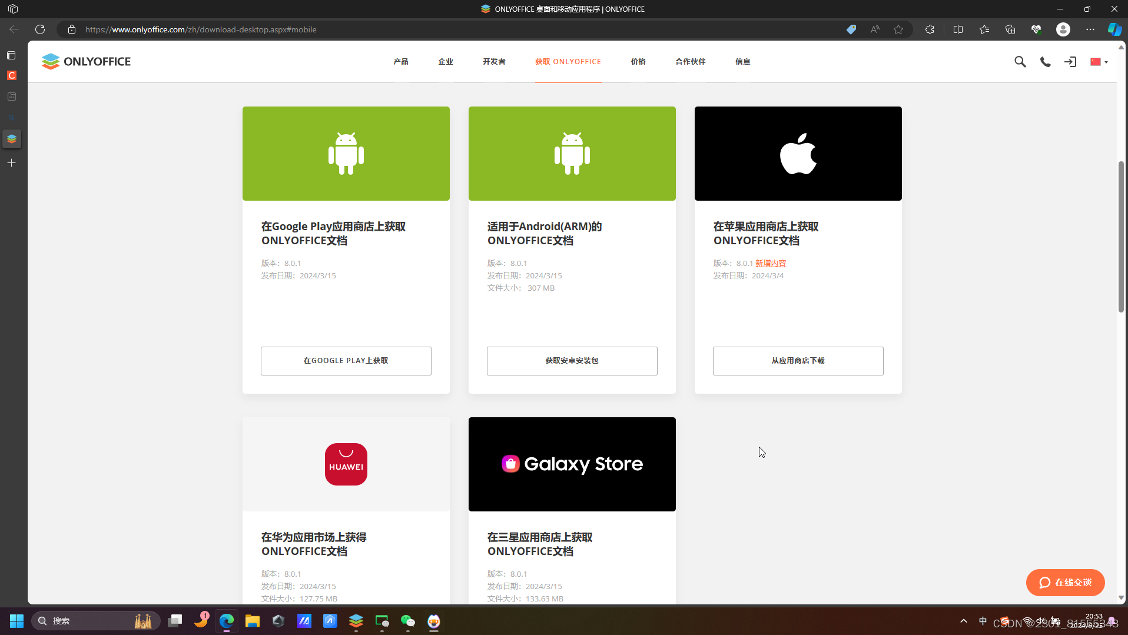Viewport: 1128px width, 635px height.
Task: Open collections icon in toolbar
Action: tap(1010, 29)
